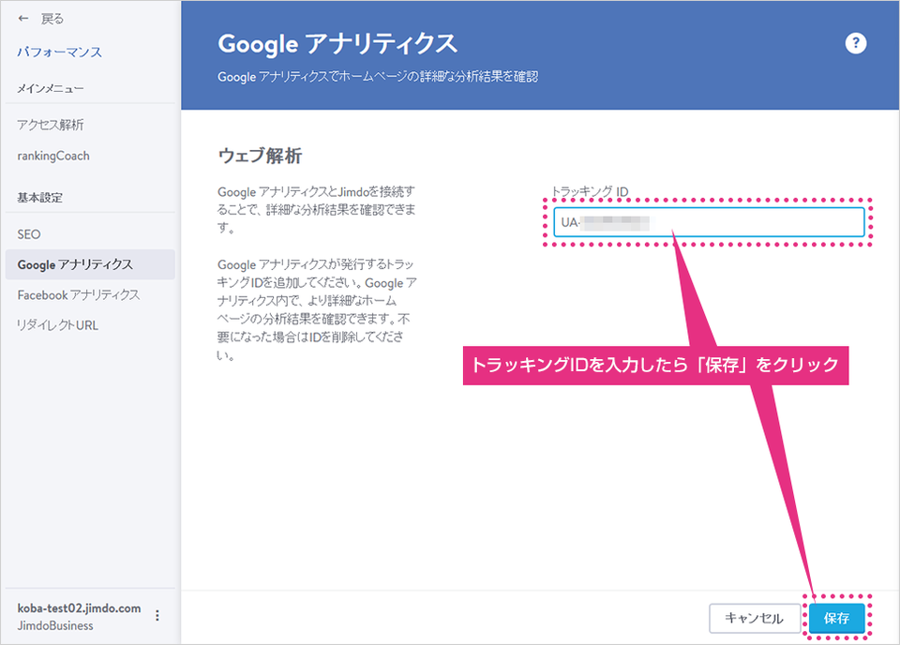The height and width of the screenshot is (645, 900).
Task: Open the help question mark icon
Action: point(855,43)
